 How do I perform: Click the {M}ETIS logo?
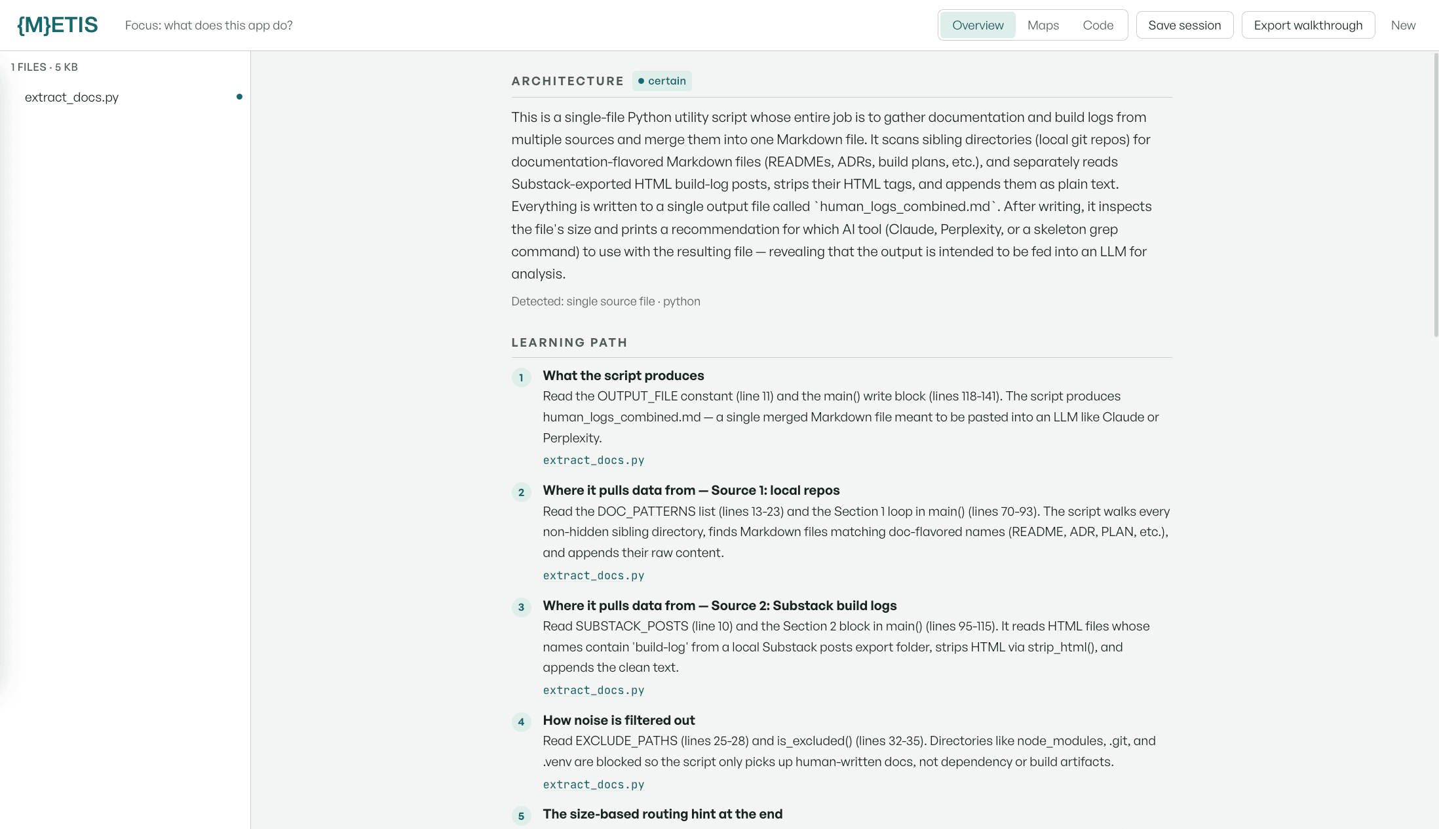pyautogui.click(x=58, y=25)
